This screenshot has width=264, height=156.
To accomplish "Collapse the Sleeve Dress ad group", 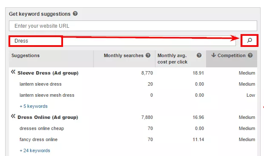I will [13, 72].
